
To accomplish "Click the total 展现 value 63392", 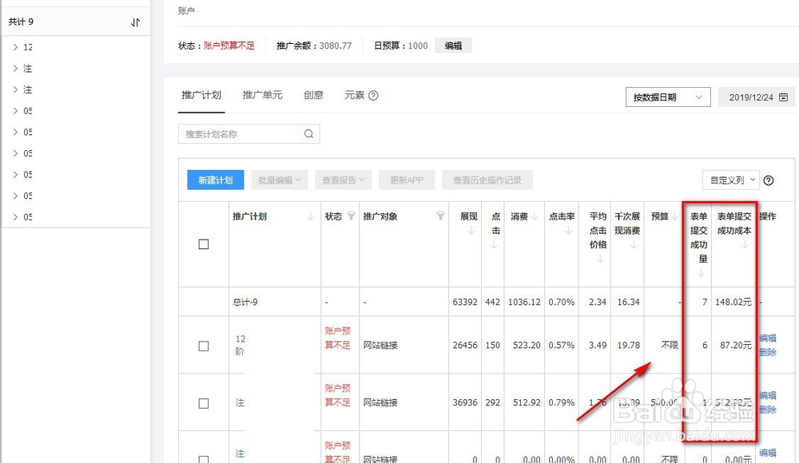I will point(465,302).
